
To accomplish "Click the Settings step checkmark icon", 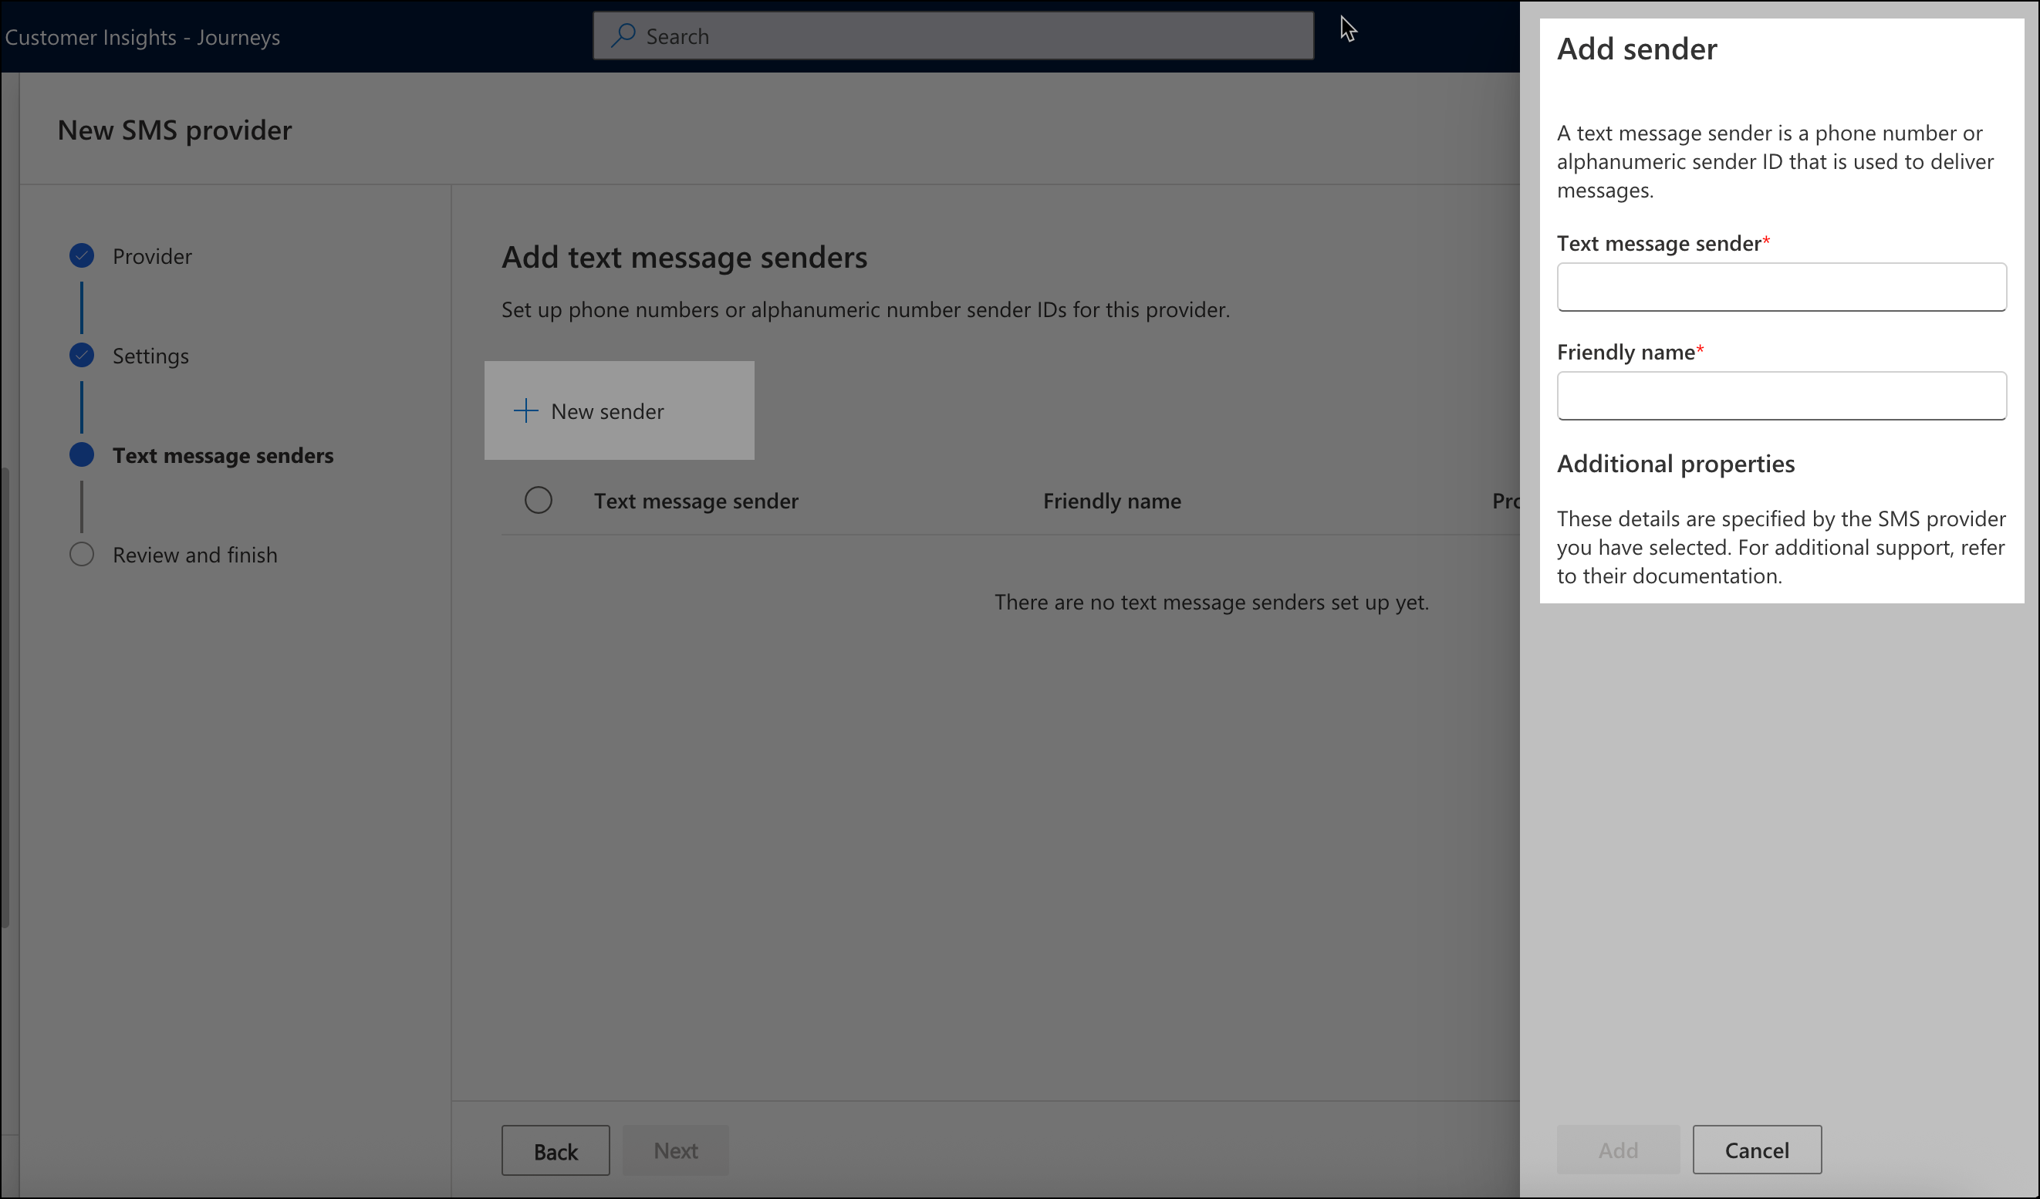I will pyautogui.click(x=81, y=356).
